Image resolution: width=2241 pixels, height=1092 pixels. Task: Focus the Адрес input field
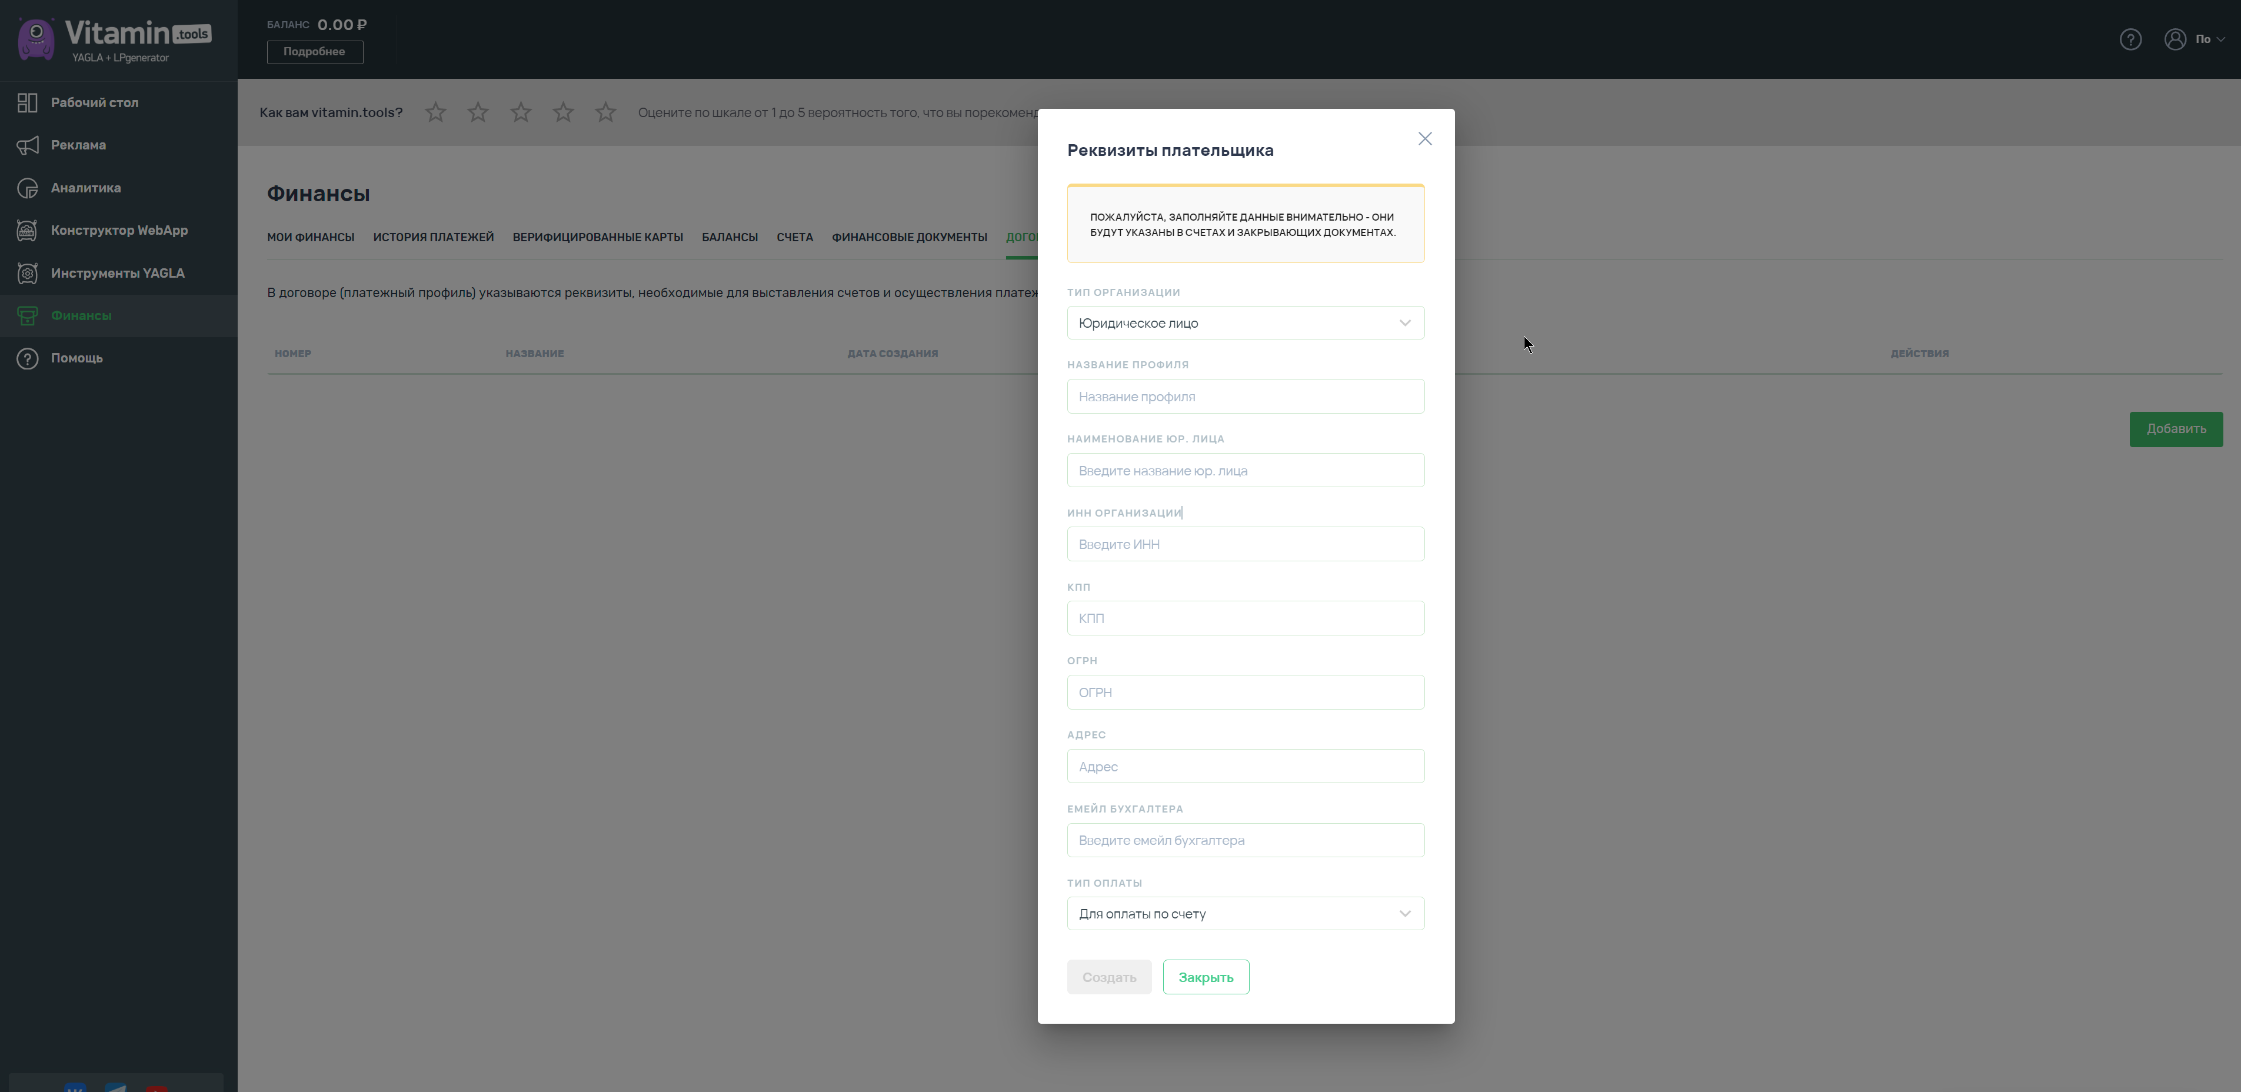(1246, 767)
